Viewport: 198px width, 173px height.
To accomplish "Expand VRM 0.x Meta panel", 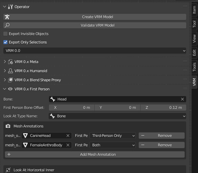I will pyautogui.click(x=5, y=62).
